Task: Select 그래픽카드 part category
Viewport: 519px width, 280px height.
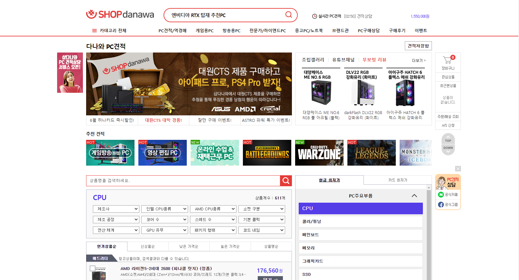Action: click(361, 261)
